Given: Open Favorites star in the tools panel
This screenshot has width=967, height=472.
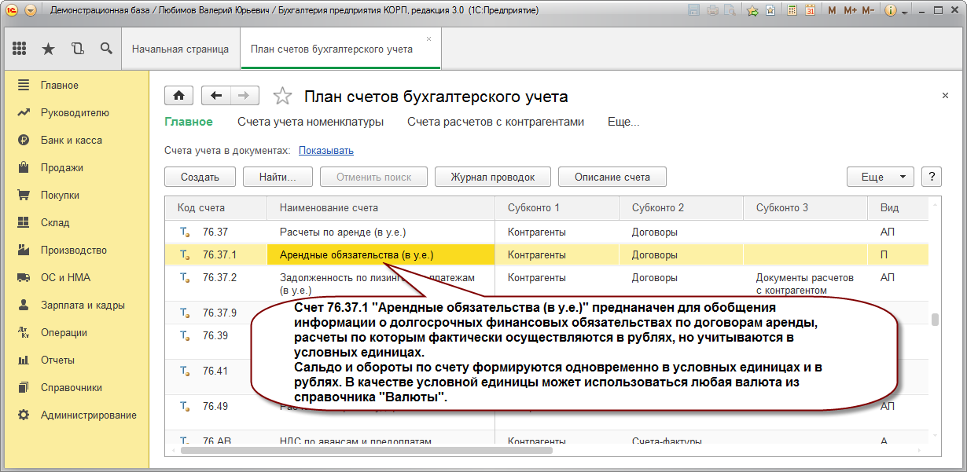Looking at the screenshot, I should (x=48, y=49).
